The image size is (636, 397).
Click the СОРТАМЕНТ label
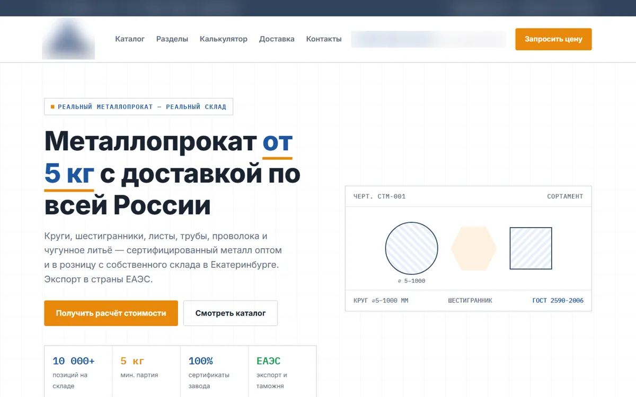[x=565, y=196]
